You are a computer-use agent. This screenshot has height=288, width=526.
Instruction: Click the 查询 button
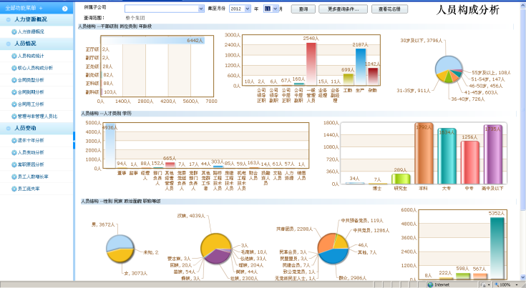[x=303, y=9]
